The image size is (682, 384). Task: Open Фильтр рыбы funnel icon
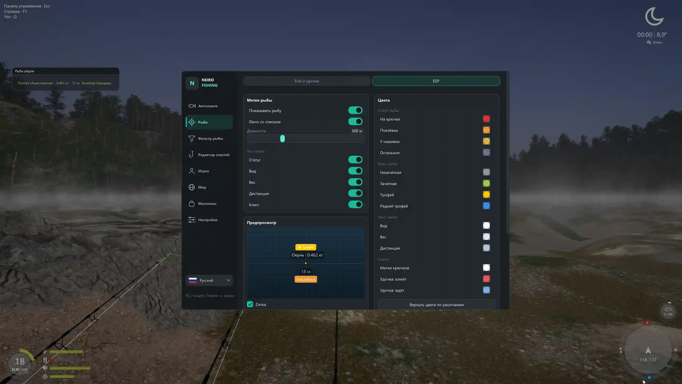point(192,138)
